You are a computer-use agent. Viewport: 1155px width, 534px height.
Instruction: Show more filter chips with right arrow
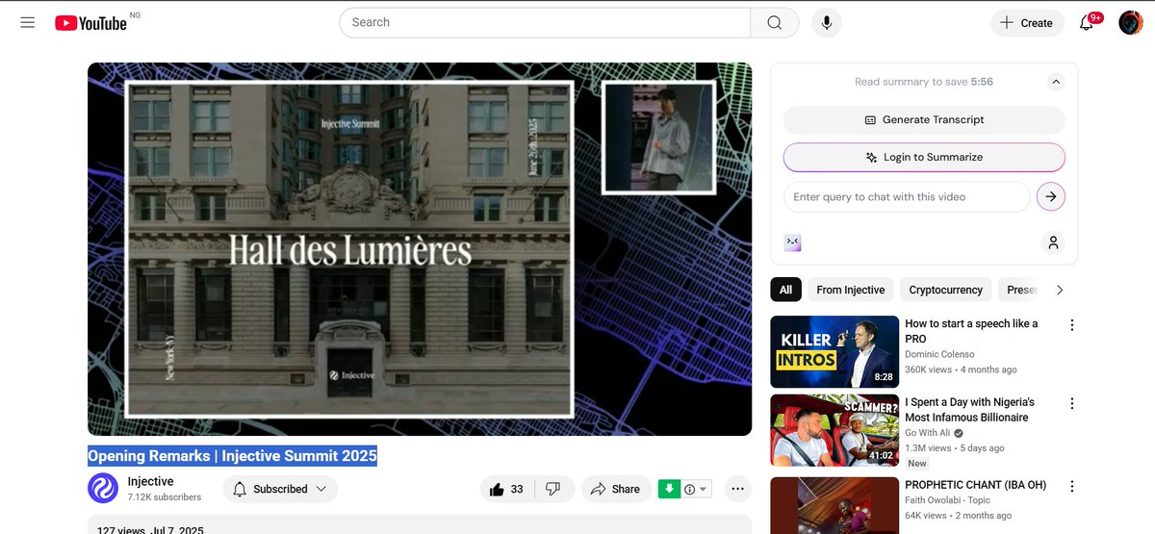[x=1060, y=290]
